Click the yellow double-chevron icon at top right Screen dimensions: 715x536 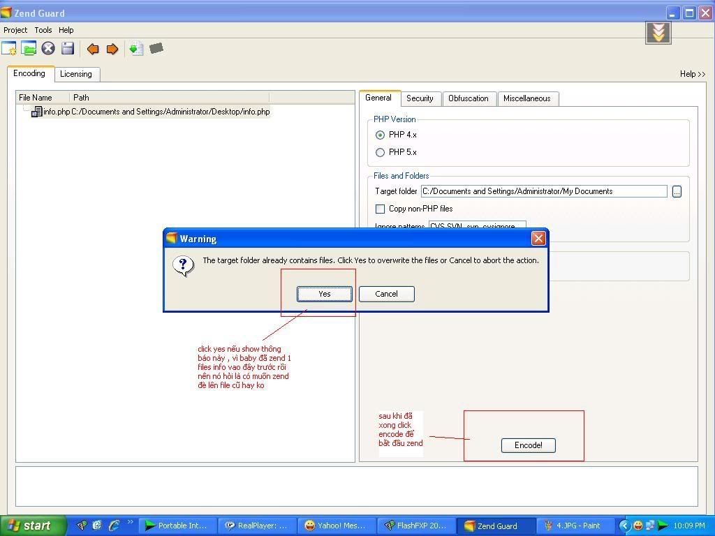coord(658,32)
